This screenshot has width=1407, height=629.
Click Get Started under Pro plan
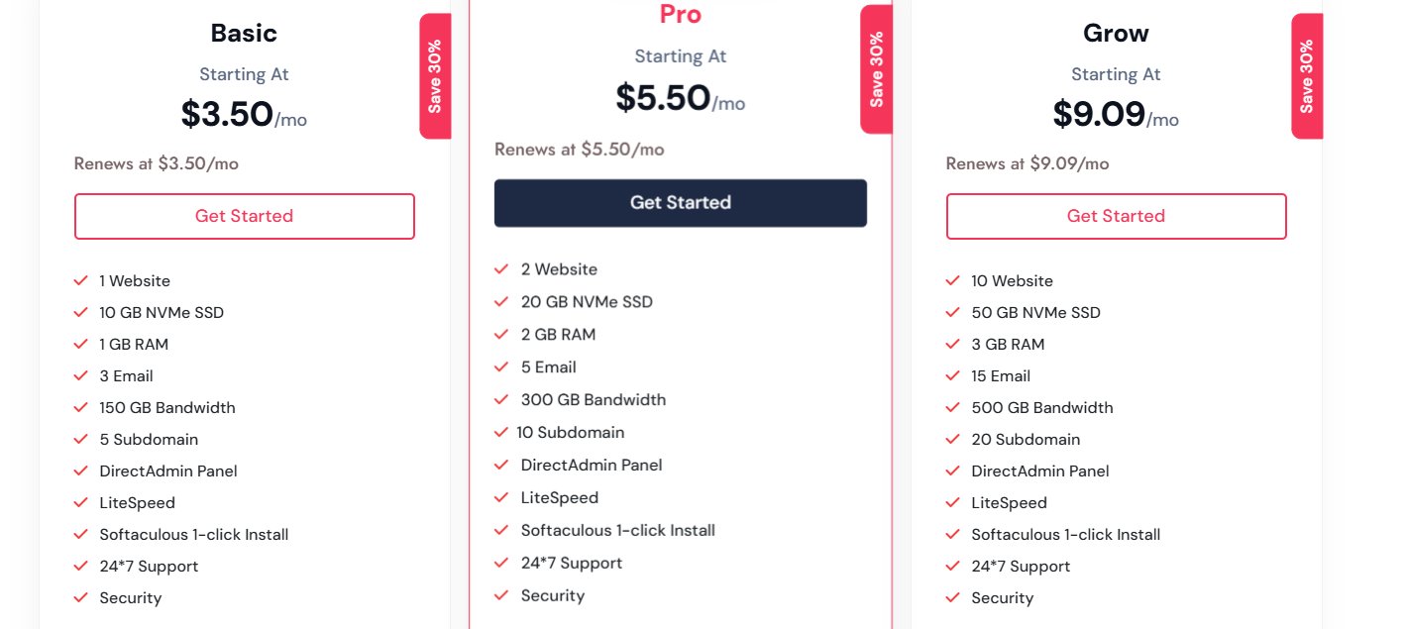681,203
